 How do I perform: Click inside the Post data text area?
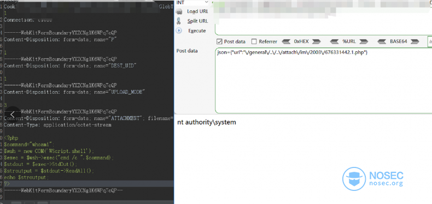point(323,81)
